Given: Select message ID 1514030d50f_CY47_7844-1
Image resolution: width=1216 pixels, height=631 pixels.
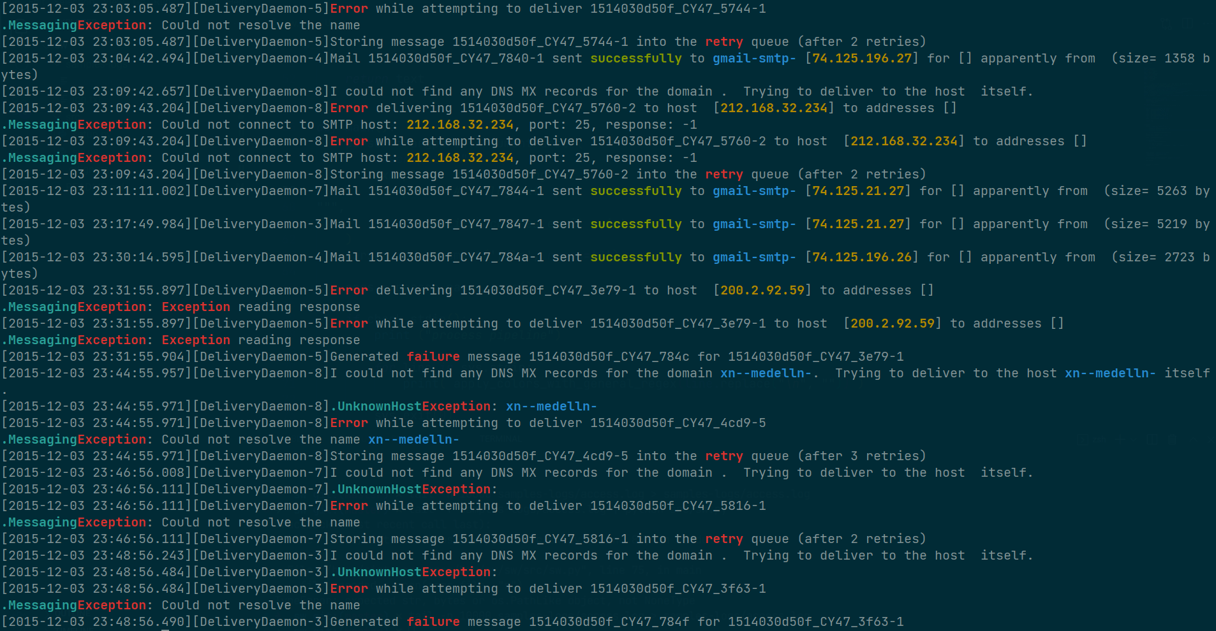Looking at the screenshot, I should coord(456,191).
